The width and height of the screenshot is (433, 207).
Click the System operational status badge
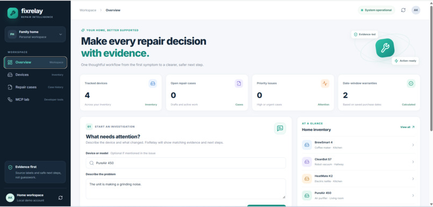point(377,10)
